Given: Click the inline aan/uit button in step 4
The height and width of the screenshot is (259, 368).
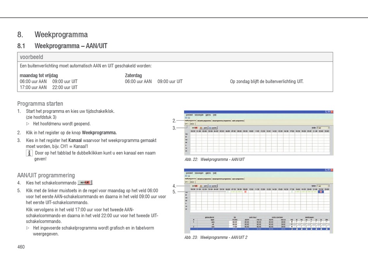Looking at the screenshot, I should (x=85, y=182).
